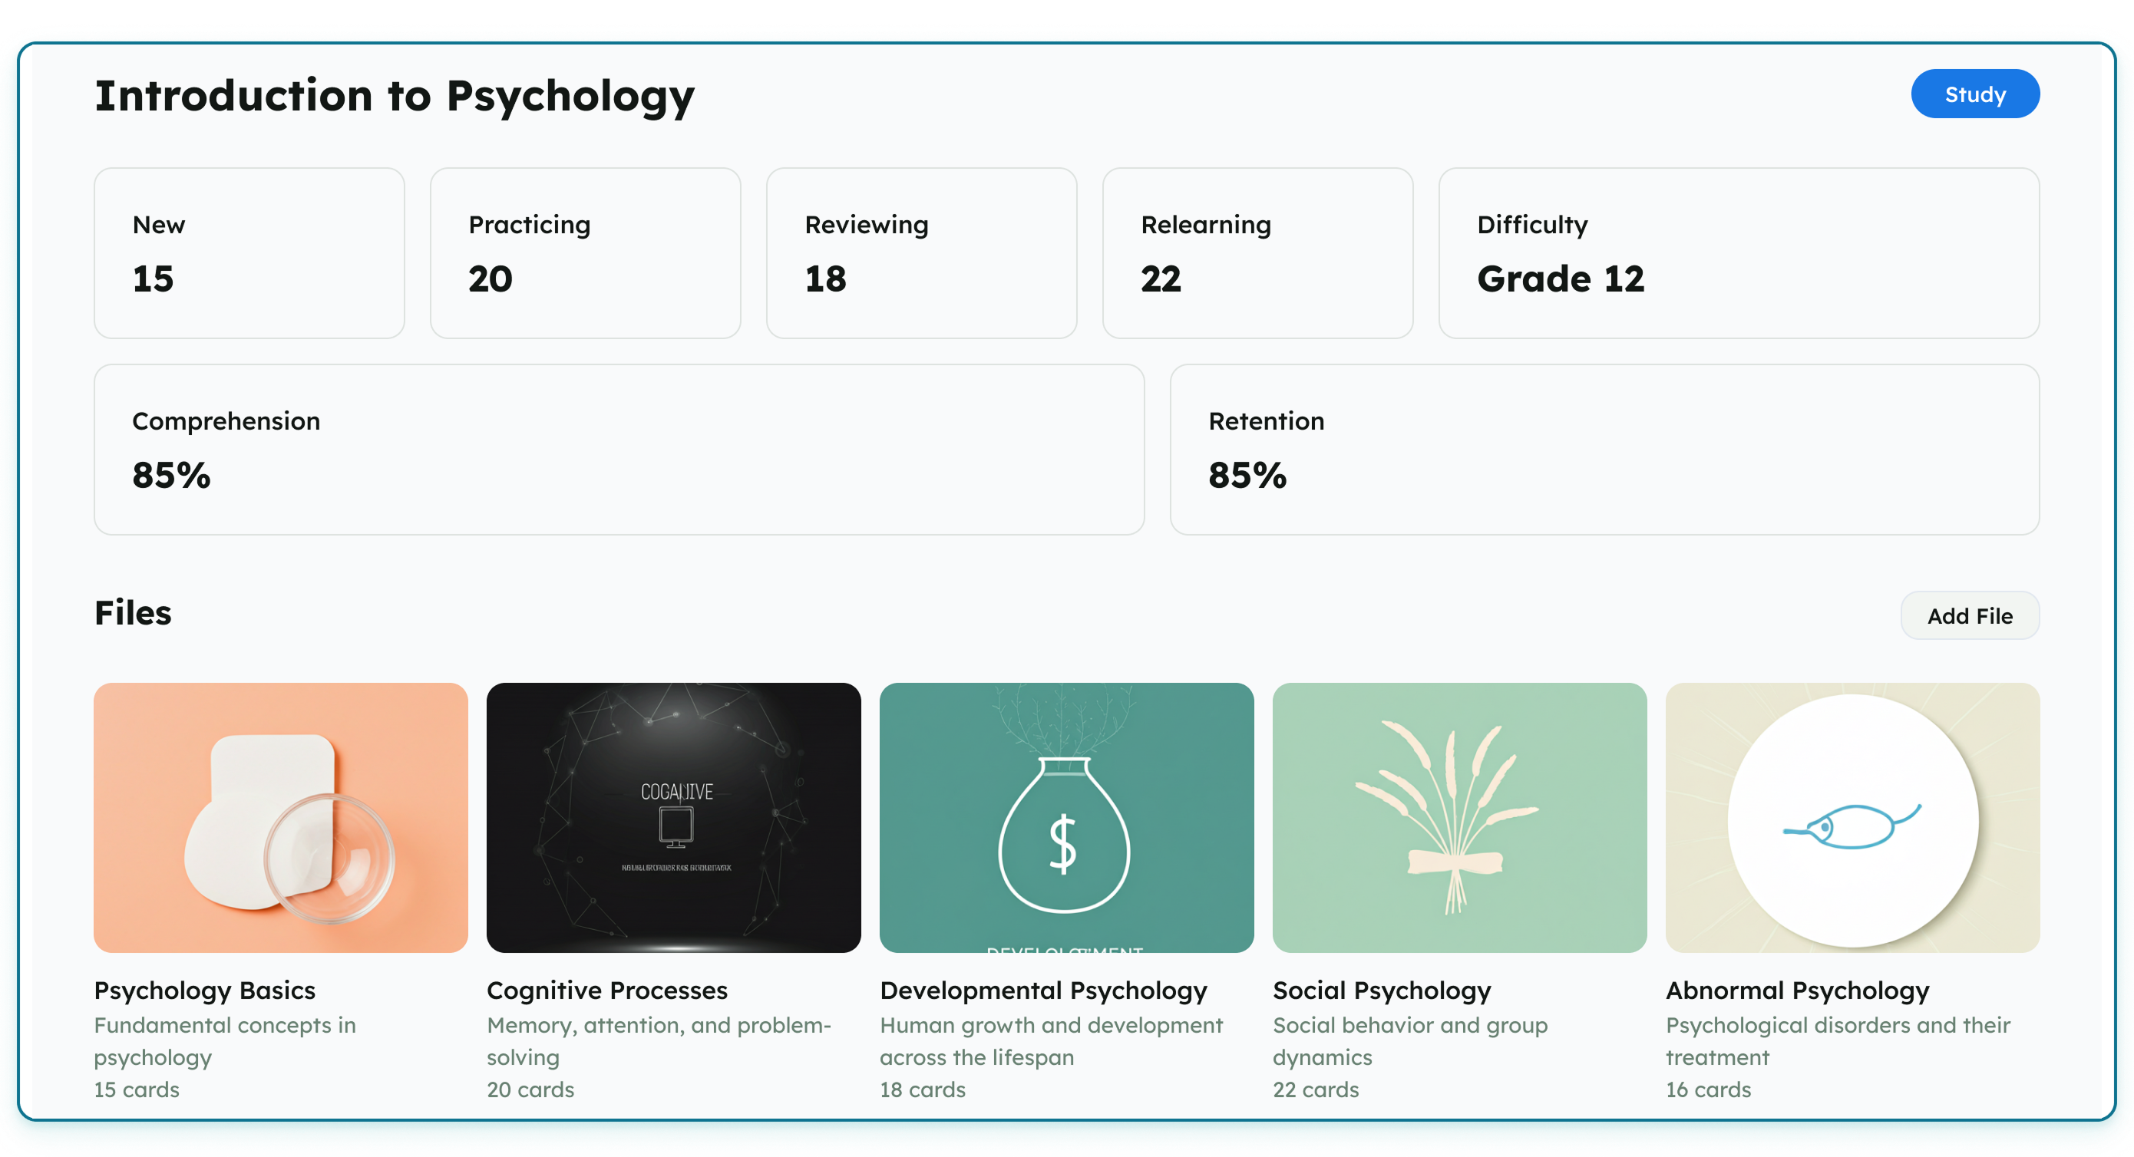Click the blue Study button
Screen dimensions: 2134x1157
coord(1974,94)
